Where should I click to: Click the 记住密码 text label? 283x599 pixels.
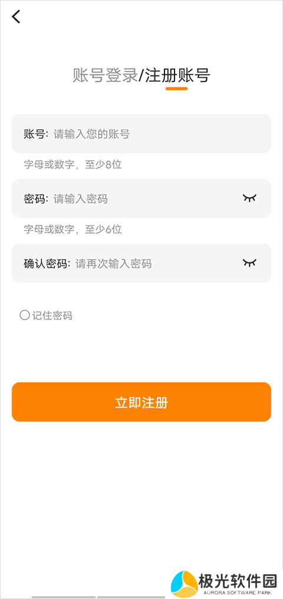(52, 316)
